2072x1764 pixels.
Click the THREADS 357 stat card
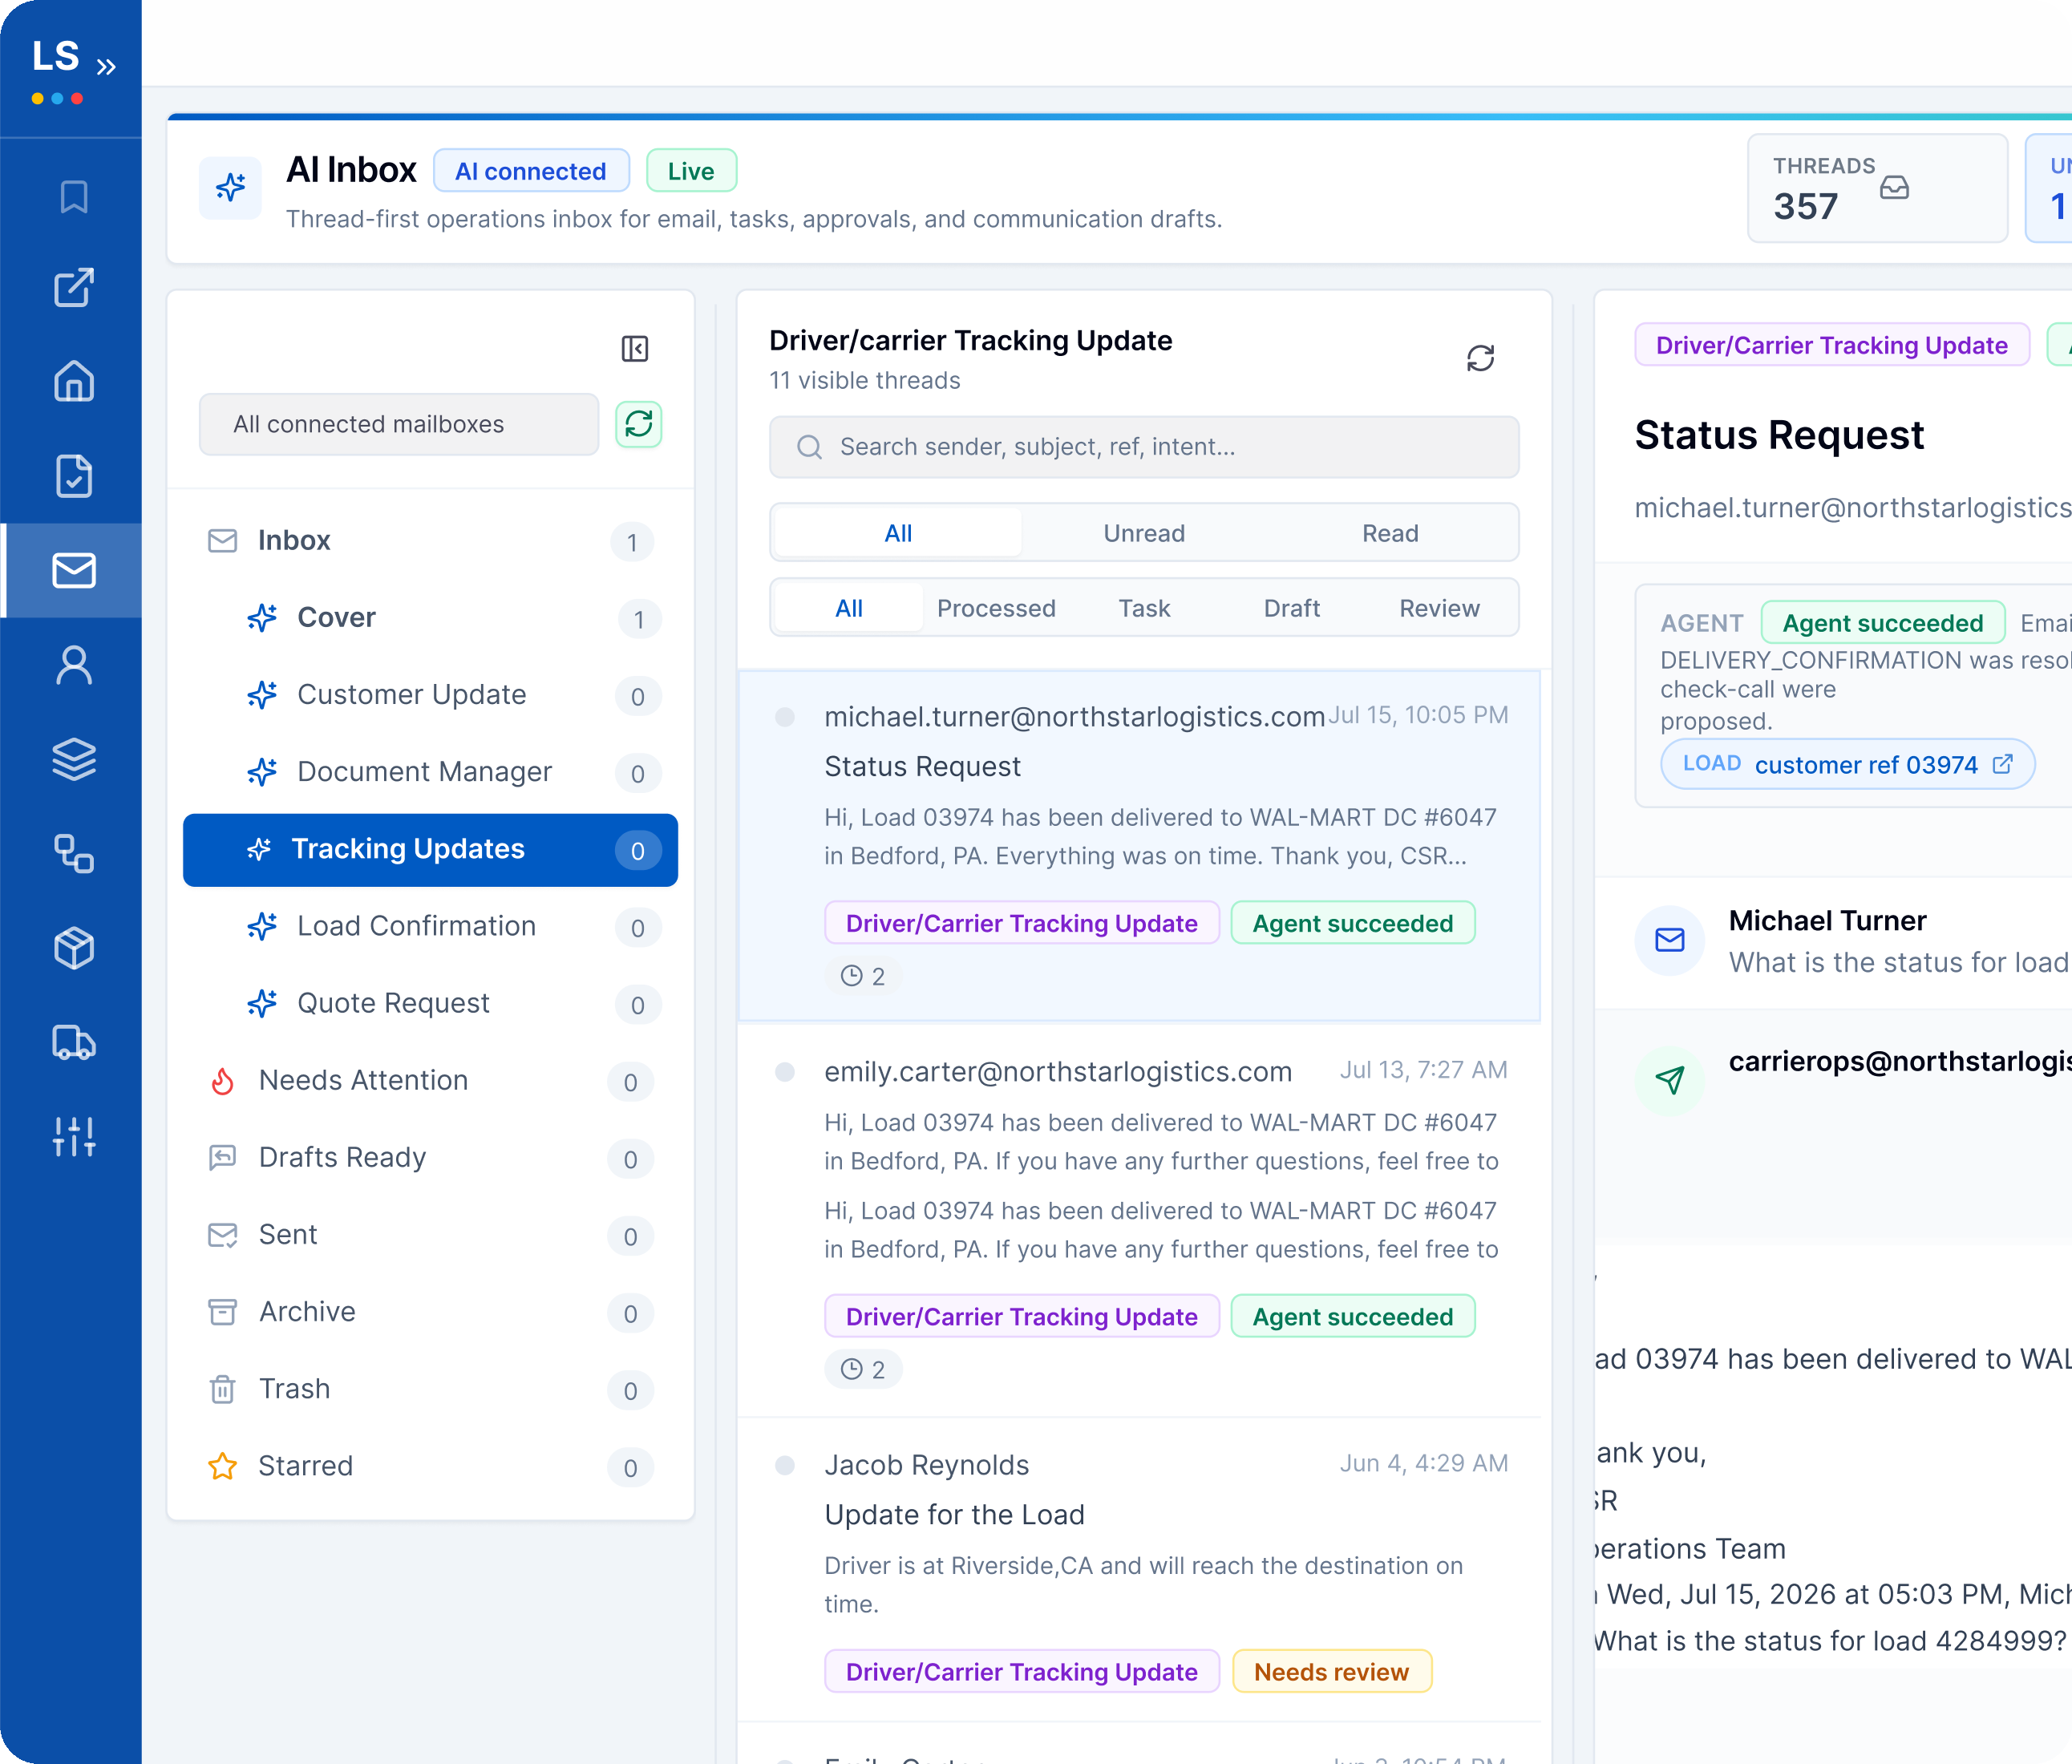click(1877, 188)
